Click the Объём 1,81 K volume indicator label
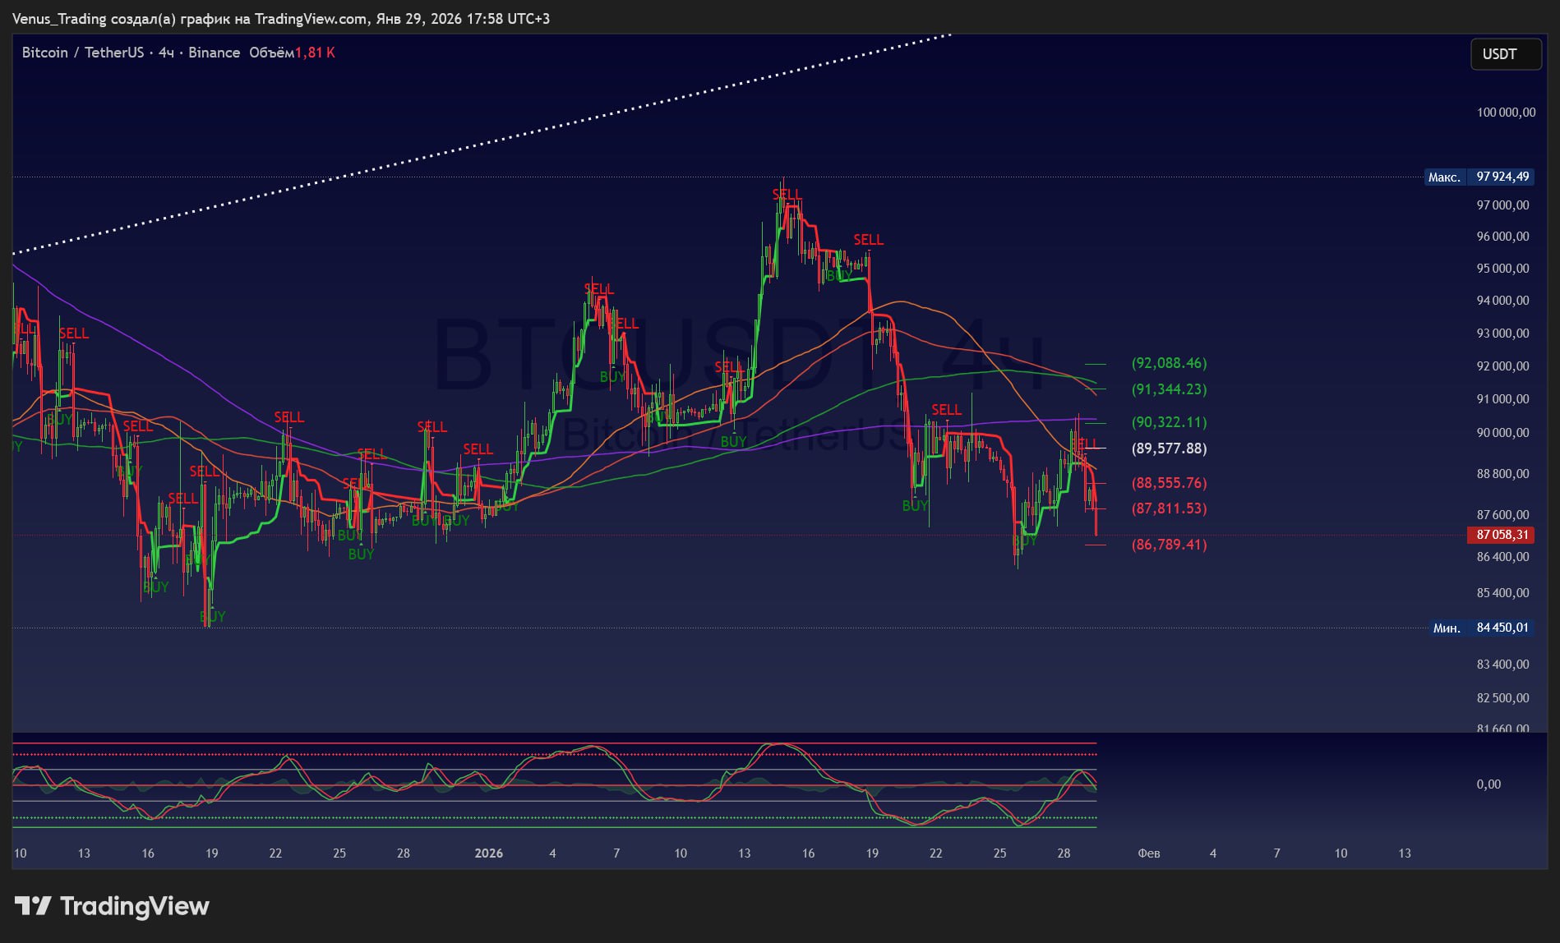 pyautogui.click(x=292, y=53)
